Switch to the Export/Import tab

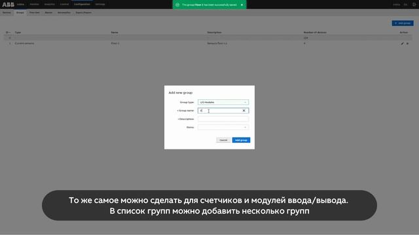tap(84, 12)
